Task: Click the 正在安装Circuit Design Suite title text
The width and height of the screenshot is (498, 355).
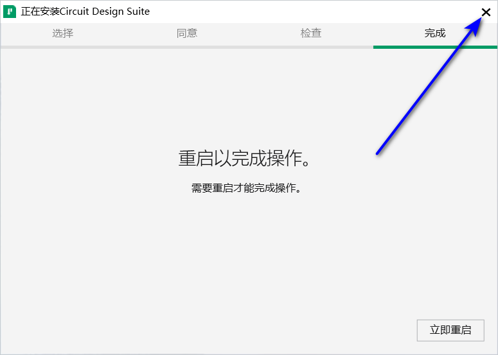Action: tap(85, 12)
